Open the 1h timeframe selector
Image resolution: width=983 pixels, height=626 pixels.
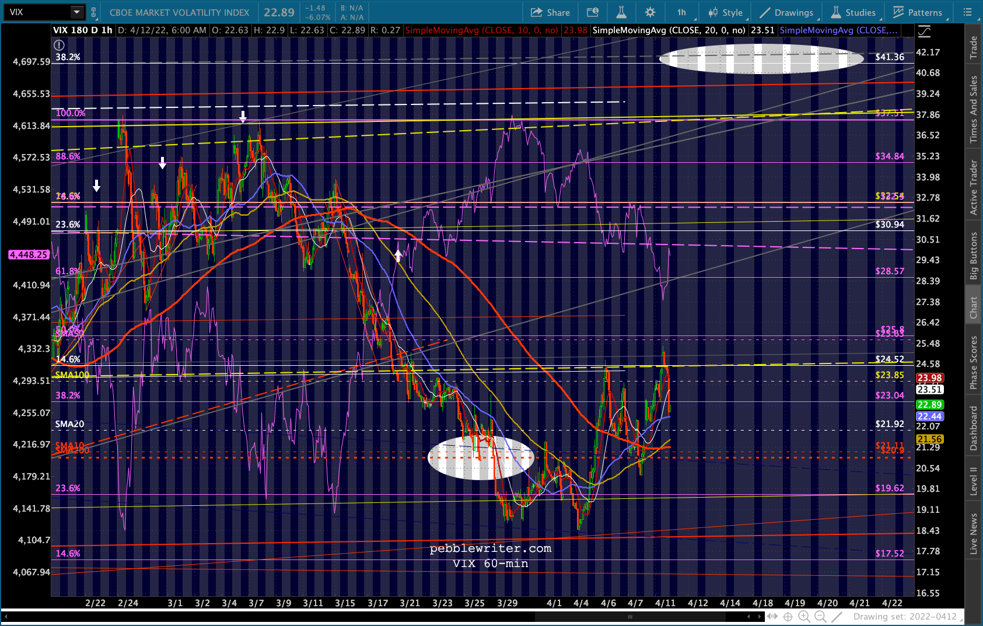click(681, 12)
